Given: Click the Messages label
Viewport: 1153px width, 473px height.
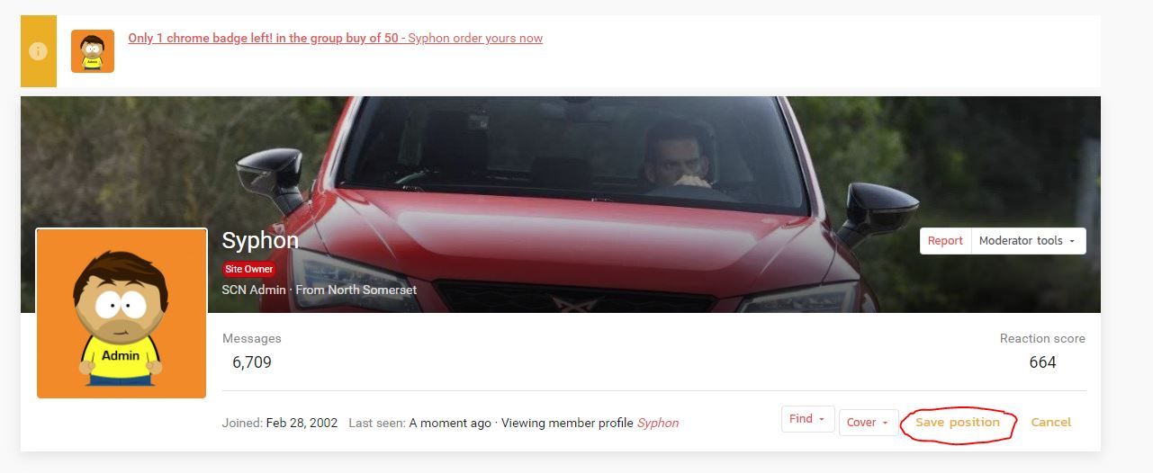Looking at the screenshot, I should 252,339.
